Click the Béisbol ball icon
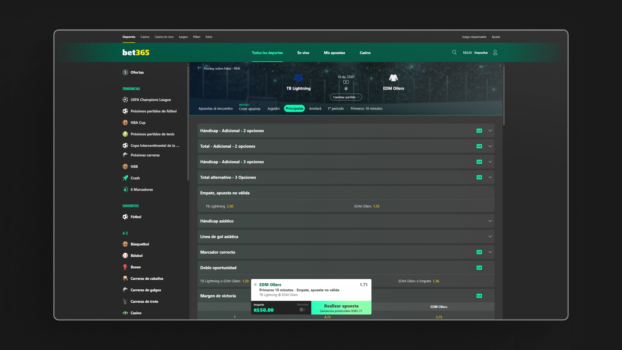Viewport: 622px width, 350px height. [x=125, y=255]
